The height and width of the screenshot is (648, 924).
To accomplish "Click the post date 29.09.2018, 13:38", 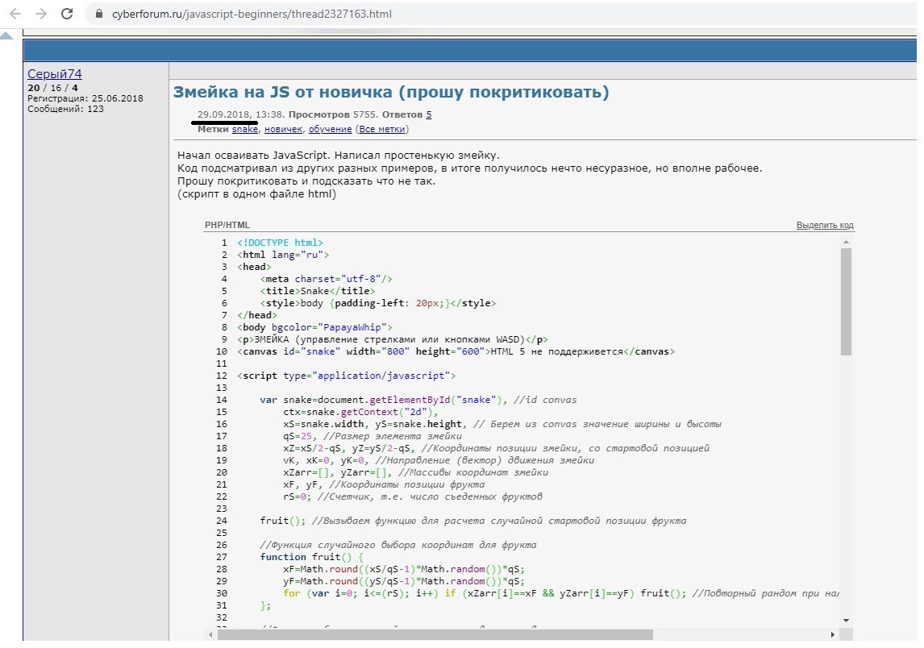I will tap(240, 114).
